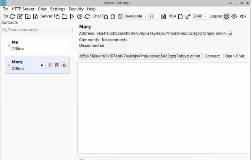Click the Chat copy icon
The width and height of the screenshot is (251, 160).
(x=105, y=16)
